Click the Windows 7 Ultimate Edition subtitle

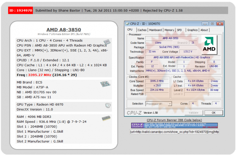pyautogui.click(x=64, y=34)
